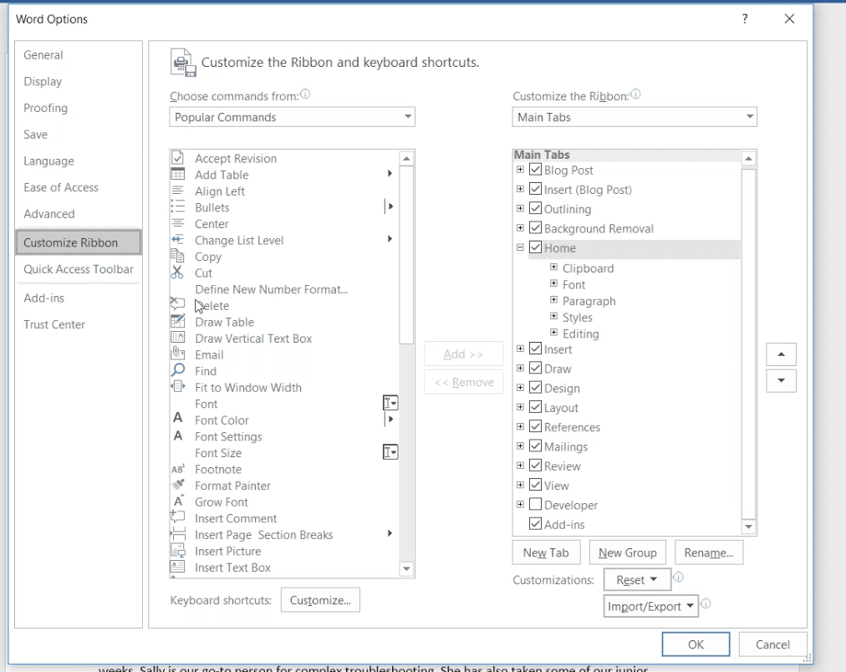Click the OK button
846x672 pixels.
pyautogui.click(x=696, y=644)
